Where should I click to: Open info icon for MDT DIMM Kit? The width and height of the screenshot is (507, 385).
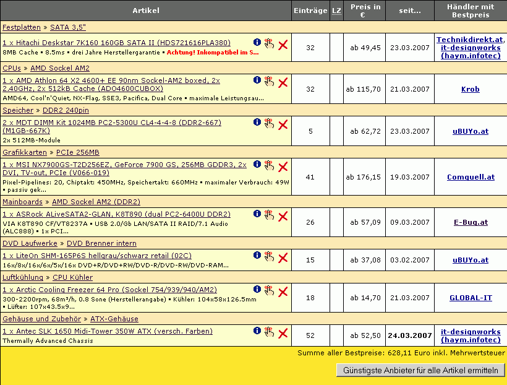coord(257,122)
